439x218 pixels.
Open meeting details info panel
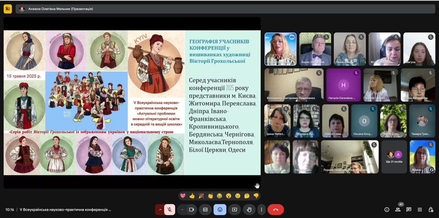(x=387, y=209)
